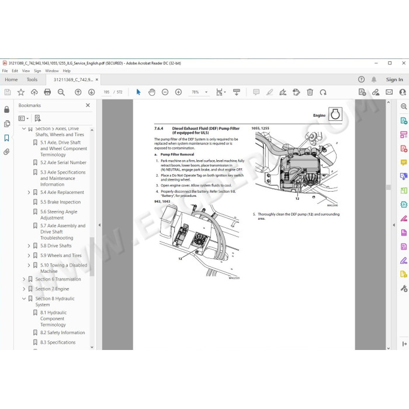The width and height of the screenshot is (409, 409).
Task: Switch to the Home tab
Action: pos(11,79)
